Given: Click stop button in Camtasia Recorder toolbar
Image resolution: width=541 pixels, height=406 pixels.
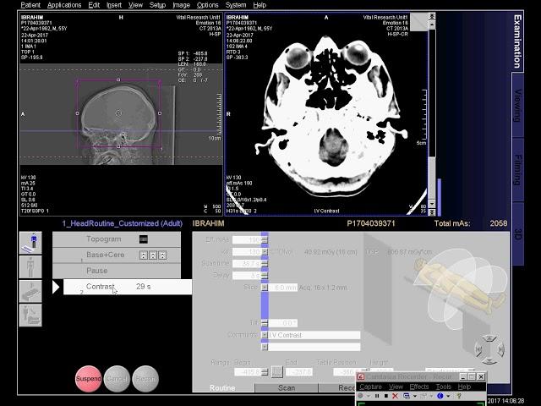Looking at the screenshot, I should point(386,396).
